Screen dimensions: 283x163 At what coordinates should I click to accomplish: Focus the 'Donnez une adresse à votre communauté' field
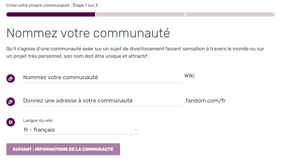pos(102,101)
